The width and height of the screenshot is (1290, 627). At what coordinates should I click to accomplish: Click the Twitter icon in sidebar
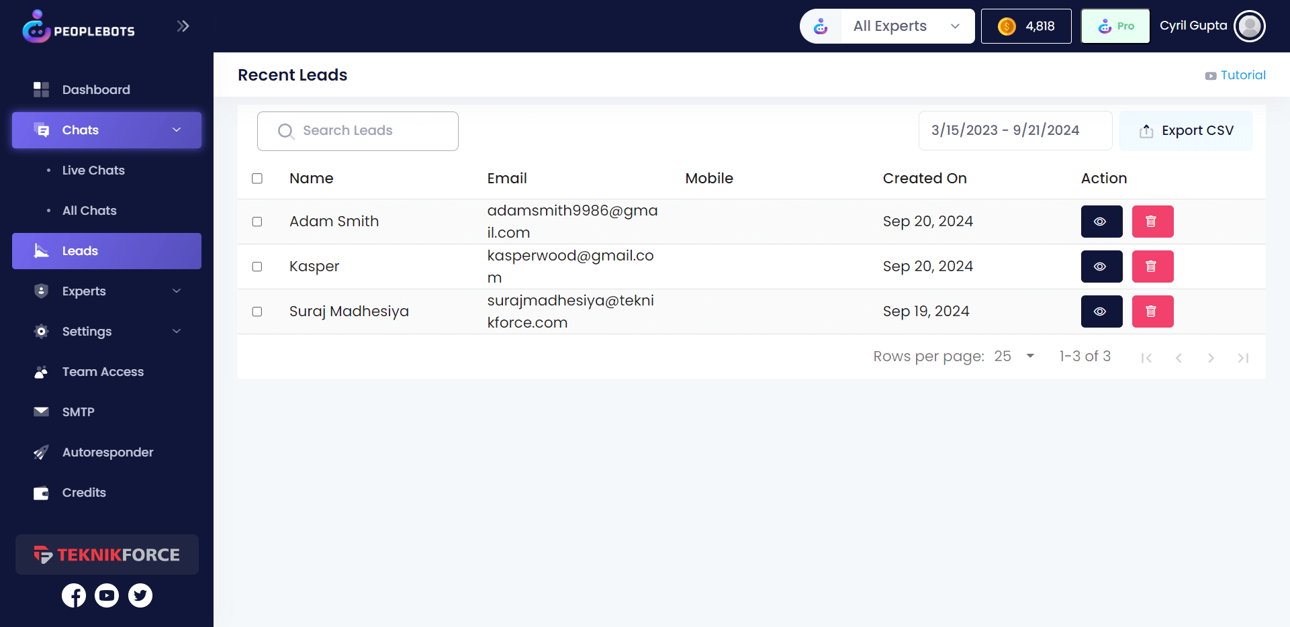pyautogui.click(x=140, y=595)
